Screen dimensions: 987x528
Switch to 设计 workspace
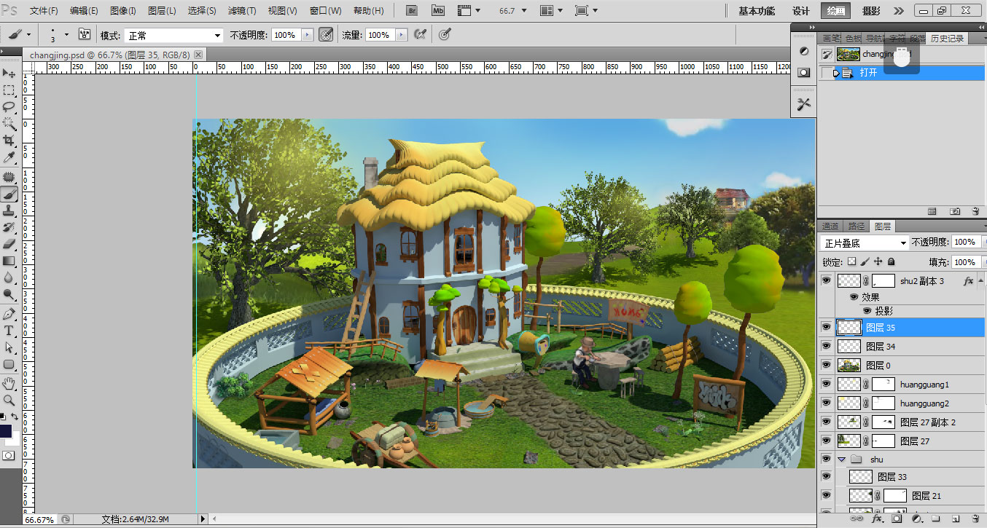pos(800,11)
